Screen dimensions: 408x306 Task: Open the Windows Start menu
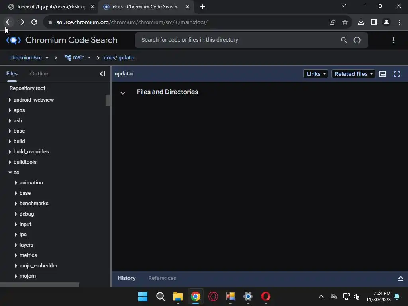pos(143,296)
